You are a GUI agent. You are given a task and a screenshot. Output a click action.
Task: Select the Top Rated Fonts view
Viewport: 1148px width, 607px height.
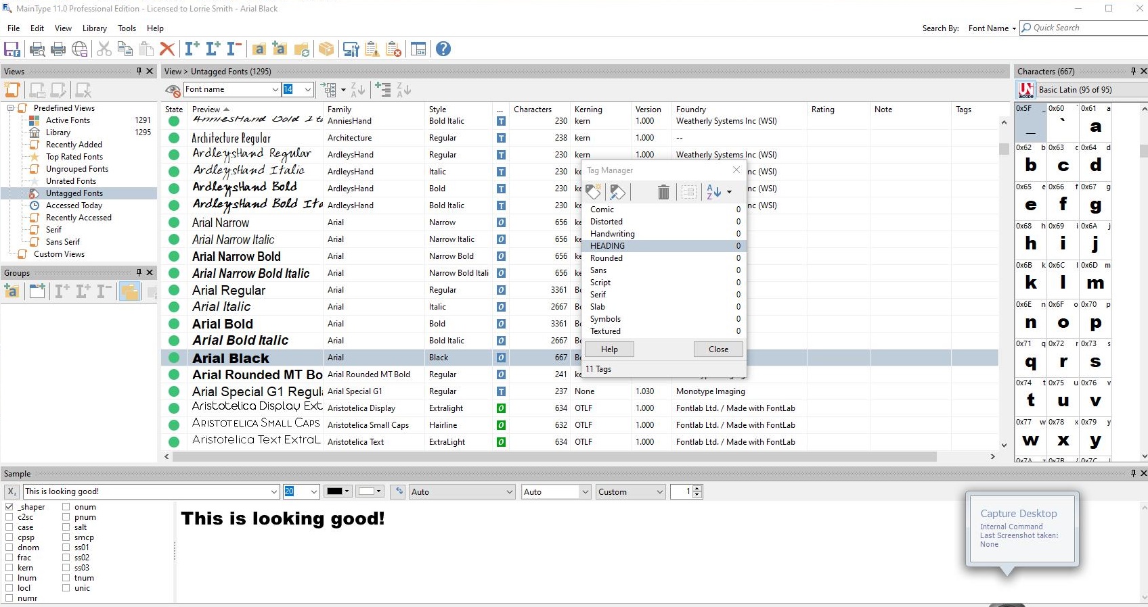click(x=74, y=157)
